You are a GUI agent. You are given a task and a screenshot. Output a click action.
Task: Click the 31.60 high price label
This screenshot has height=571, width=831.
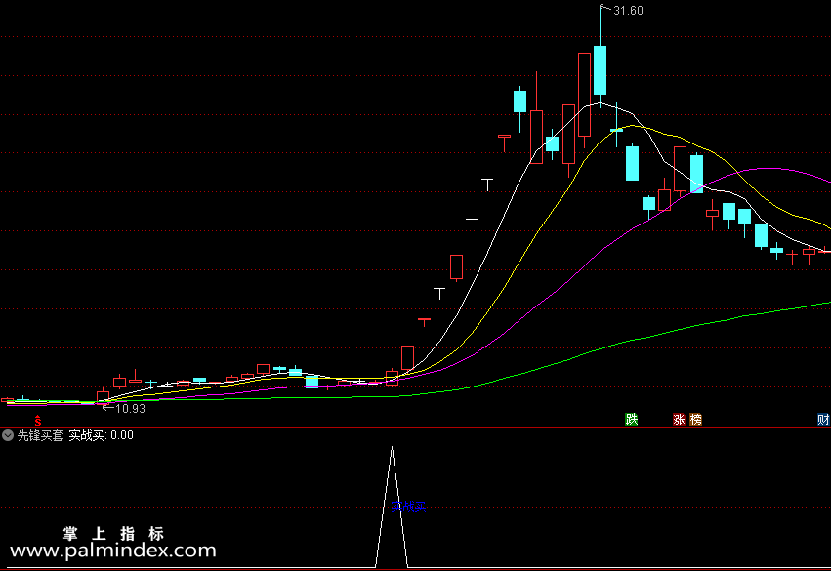tap(628, 11)
